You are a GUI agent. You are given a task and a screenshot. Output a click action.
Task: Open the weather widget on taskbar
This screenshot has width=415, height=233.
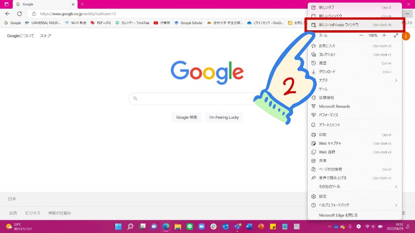tap(19, 227)
